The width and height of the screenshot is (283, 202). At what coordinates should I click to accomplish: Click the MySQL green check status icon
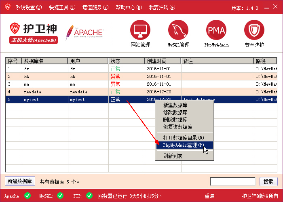tap(60, 196)
